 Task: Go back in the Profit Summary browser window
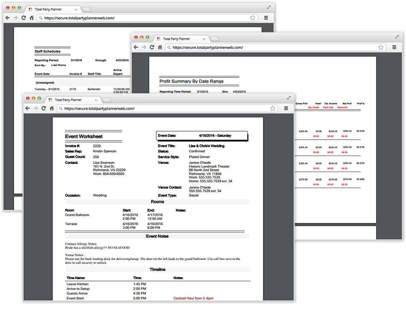136,47
